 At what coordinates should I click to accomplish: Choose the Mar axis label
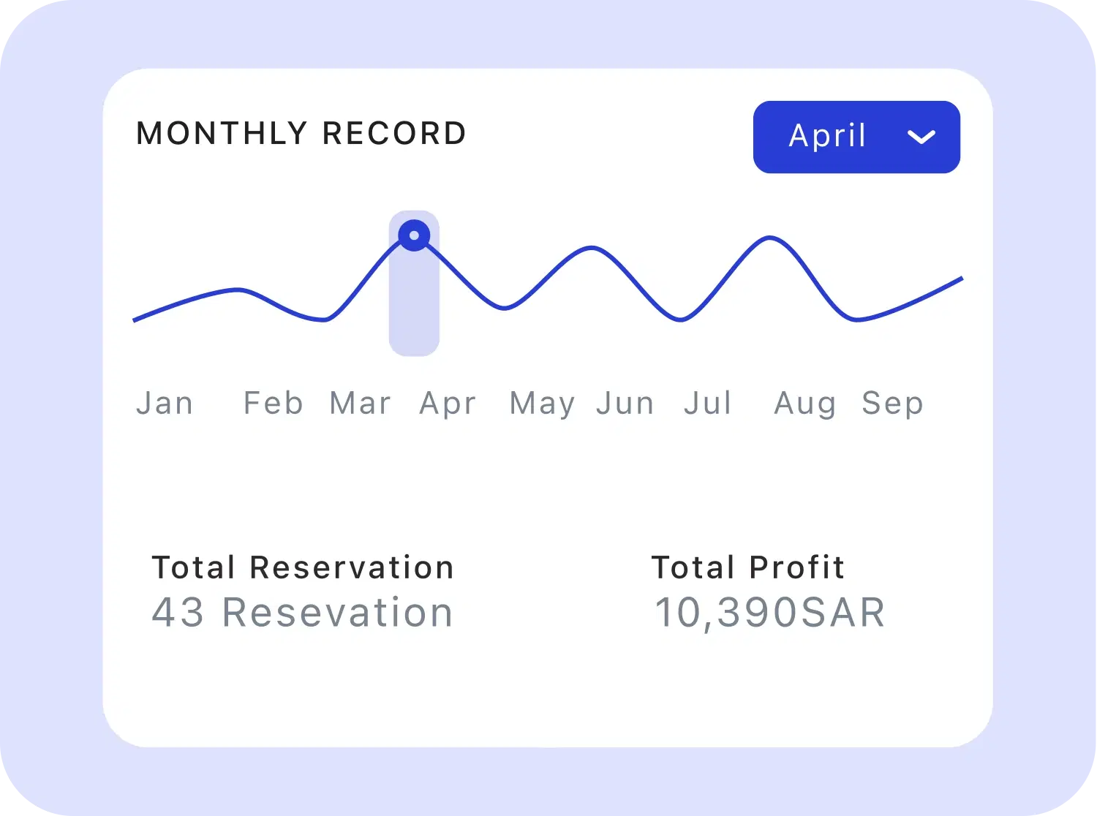(361, 403)
